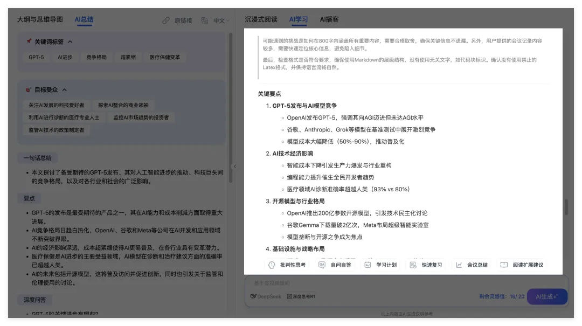Click the AI学习 content scrollbar thumb

click(x=566, y=207)
